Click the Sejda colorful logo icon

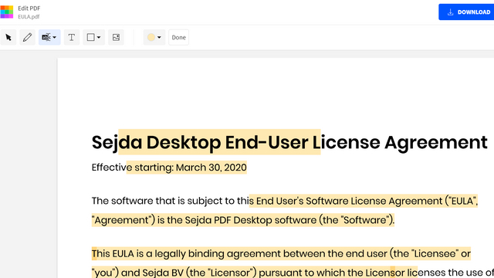pos(7,12)
